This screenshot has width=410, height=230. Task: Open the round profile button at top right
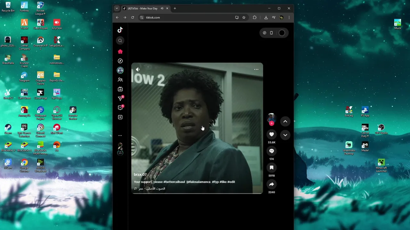point(282,33)
